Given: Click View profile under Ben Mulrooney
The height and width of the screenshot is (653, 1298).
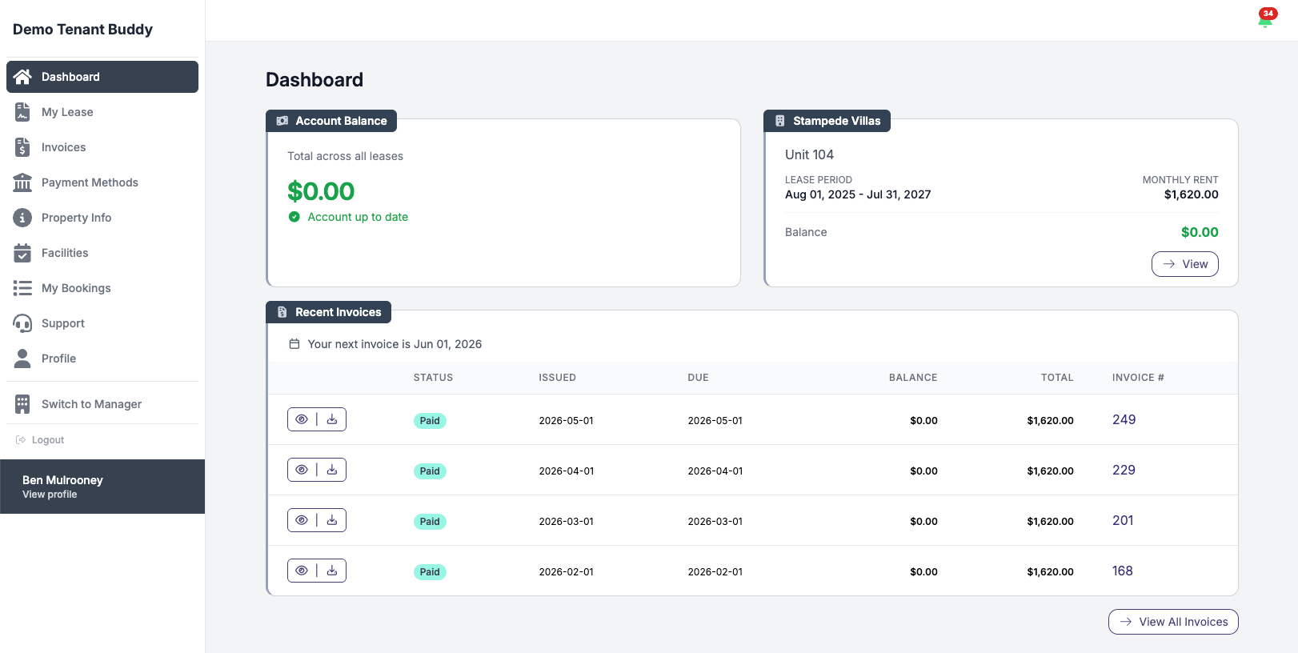Looking at the screenshot, I should click(x=50, y=495).
